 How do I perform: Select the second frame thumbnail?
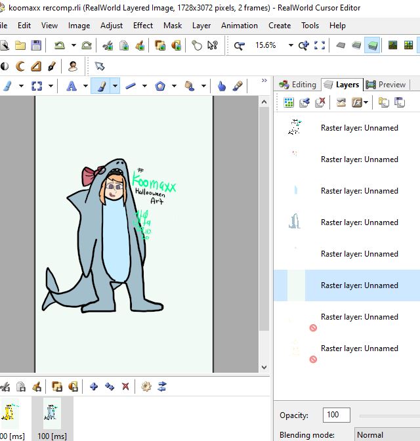52,413
